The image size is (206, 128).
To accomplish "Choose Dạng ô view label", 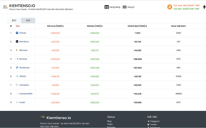I will 131,7.
